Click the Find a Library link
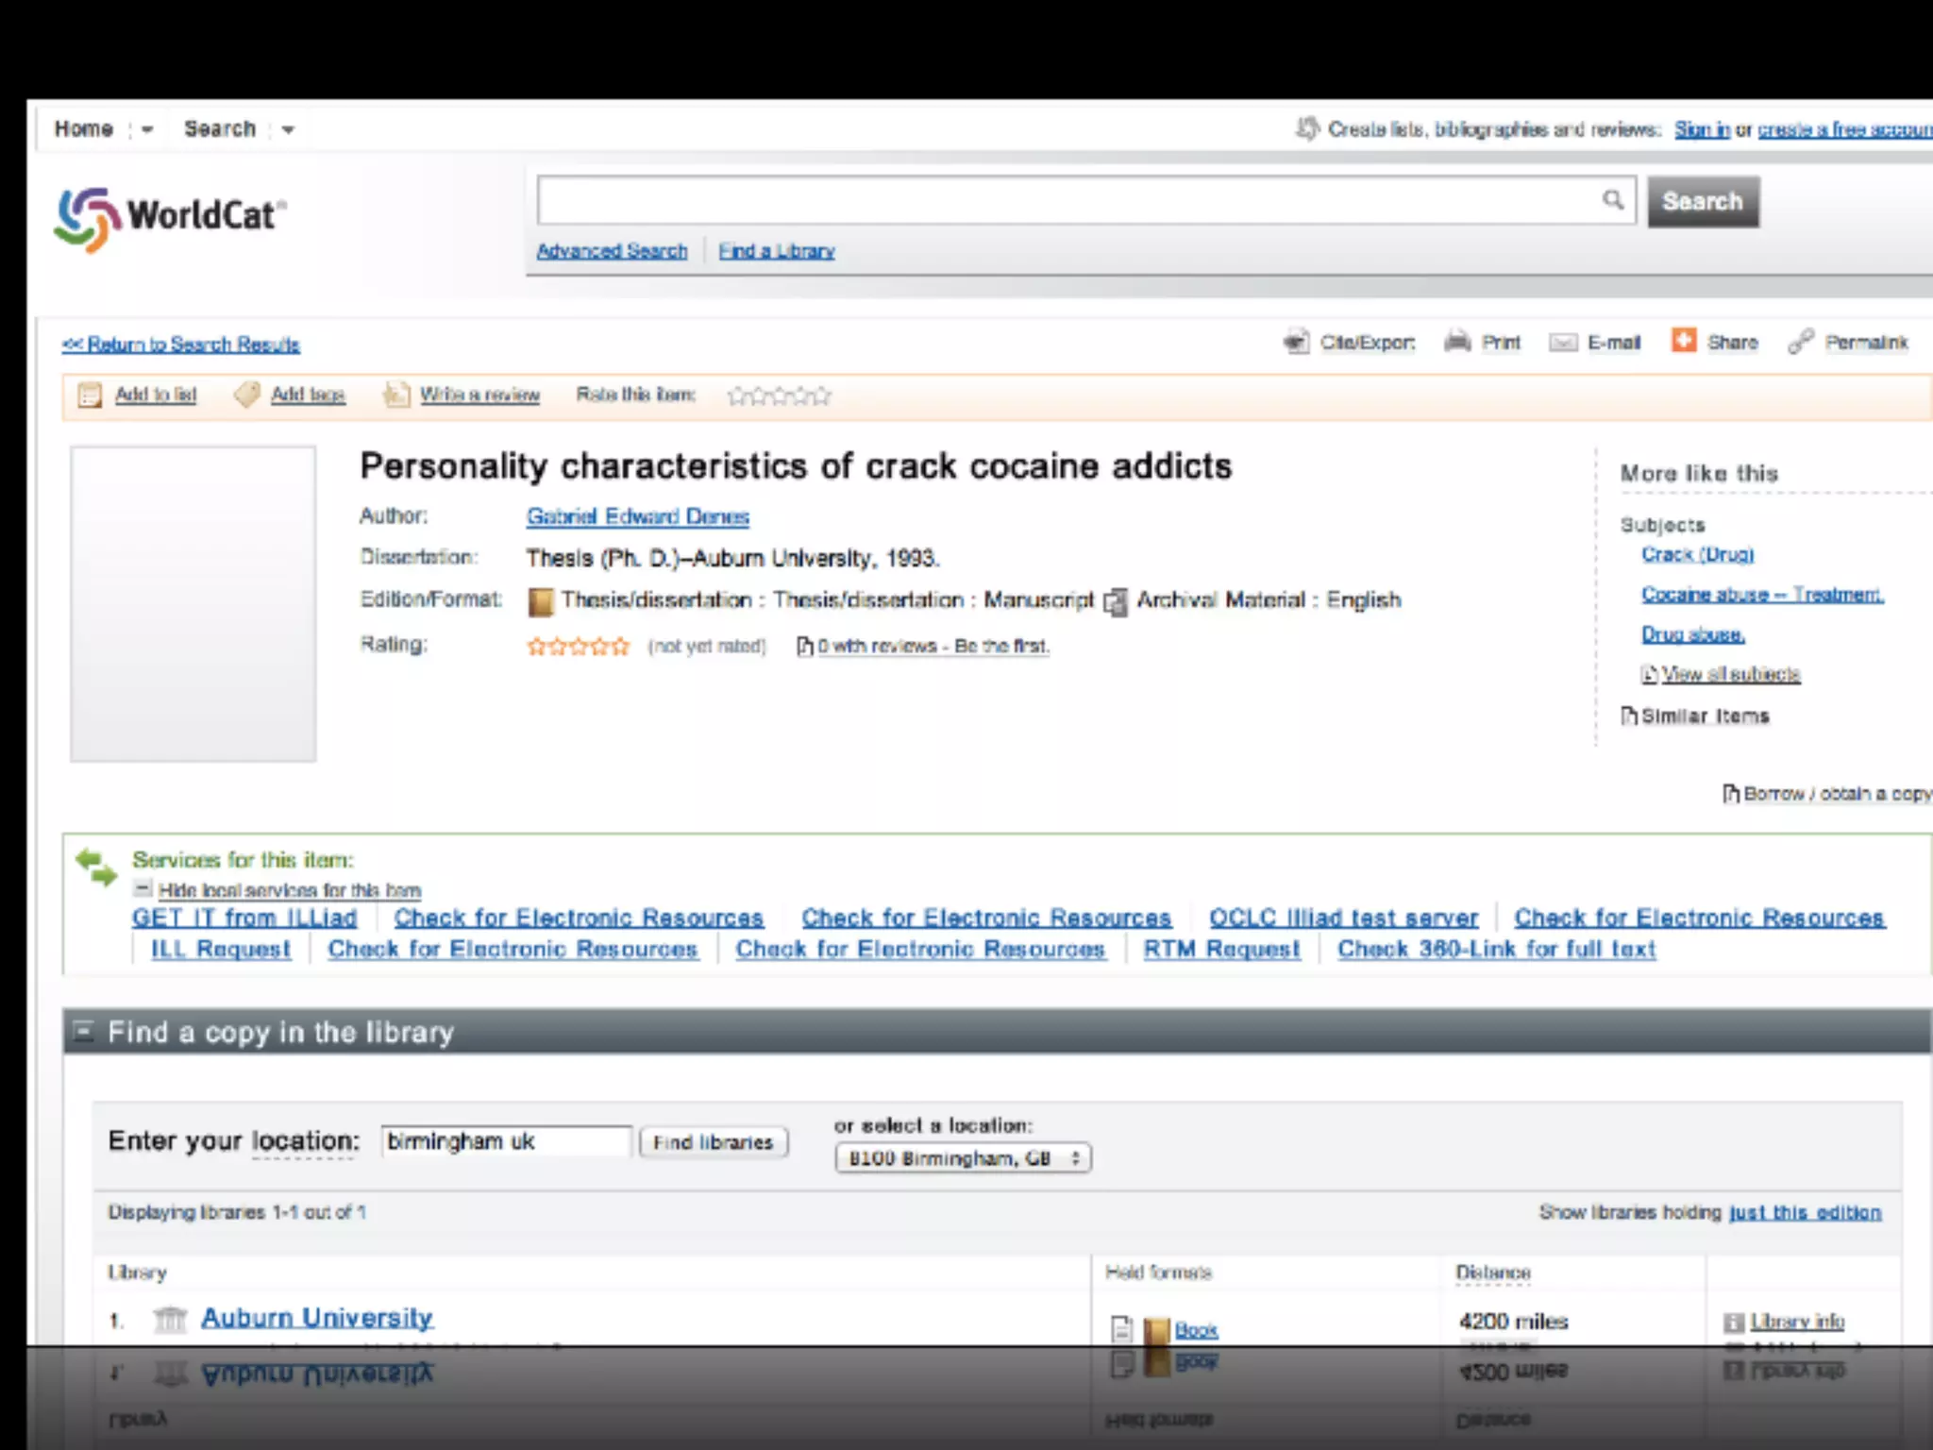The image size is (1933, 1450). 777,251
